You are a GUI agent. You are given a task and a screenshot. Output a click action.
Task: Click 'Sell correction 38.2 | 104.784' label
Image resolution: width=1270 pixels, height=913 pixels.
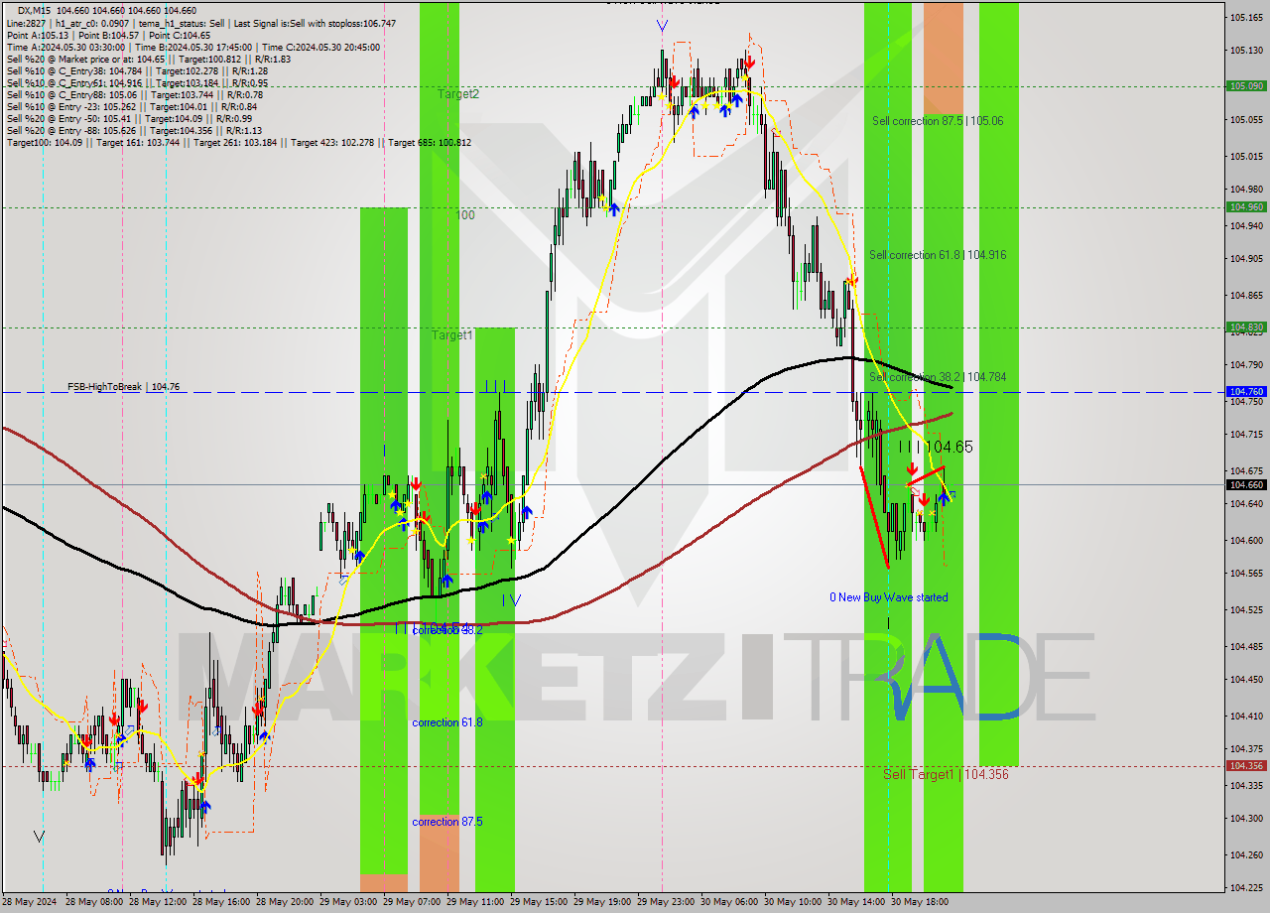tap(938, 377)
